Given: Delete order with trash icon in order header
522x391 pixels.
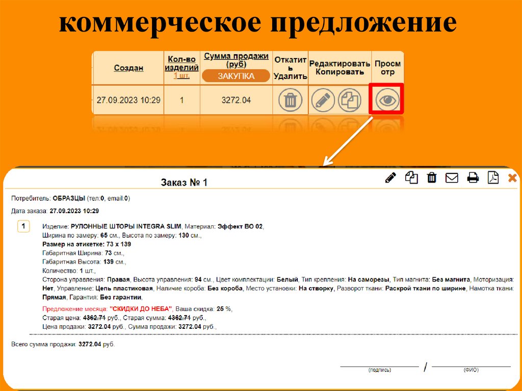Looking at the screenshot, I should 432,177.
